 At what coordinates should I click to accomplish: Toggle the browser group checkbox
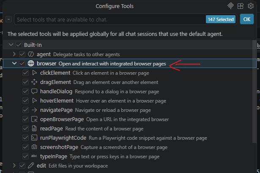click(x=22, y=63)
